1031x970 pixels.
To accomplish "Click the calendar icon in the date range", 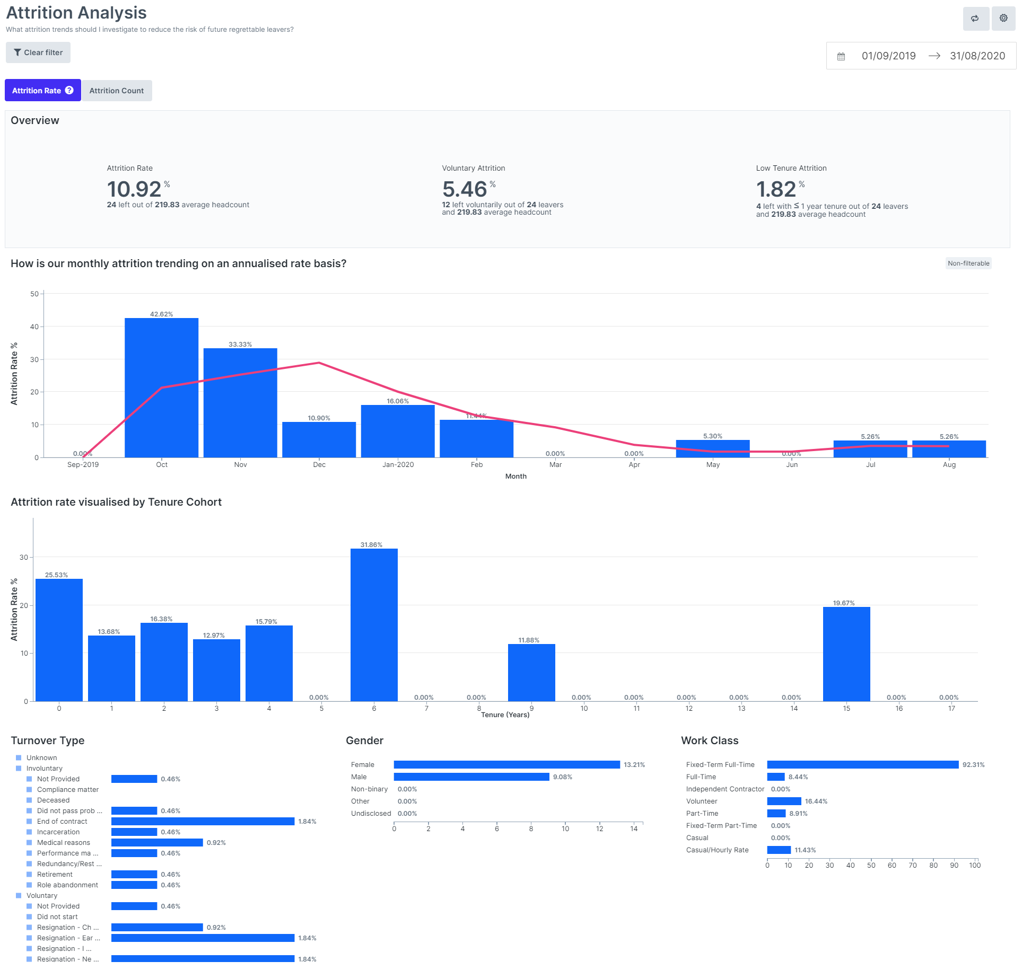I will pos(841,56).
